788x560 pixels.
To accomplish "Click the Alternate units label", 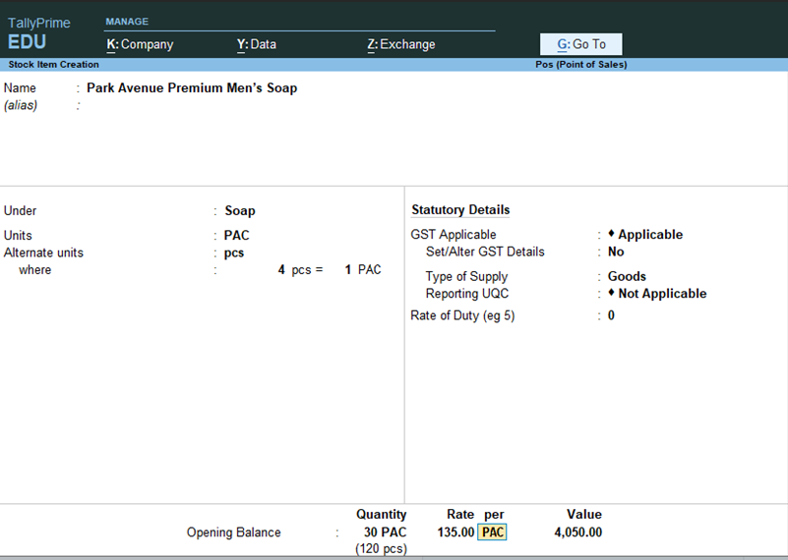I will pyautogui.click(x=43, y=252).
